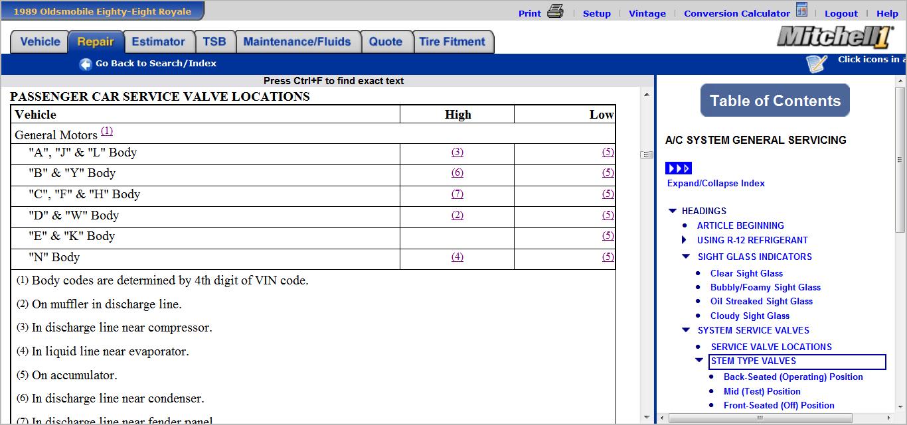
Task: Open Front-Seated (Off) Position entry
Action: coord(779,405)
